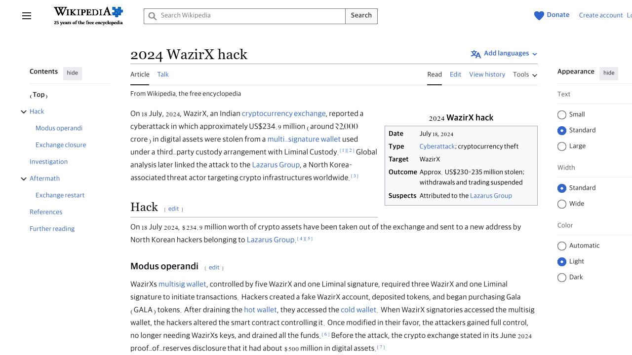632x355 pixels.
Task: Click the Donate heart icon
Action: 539,16
